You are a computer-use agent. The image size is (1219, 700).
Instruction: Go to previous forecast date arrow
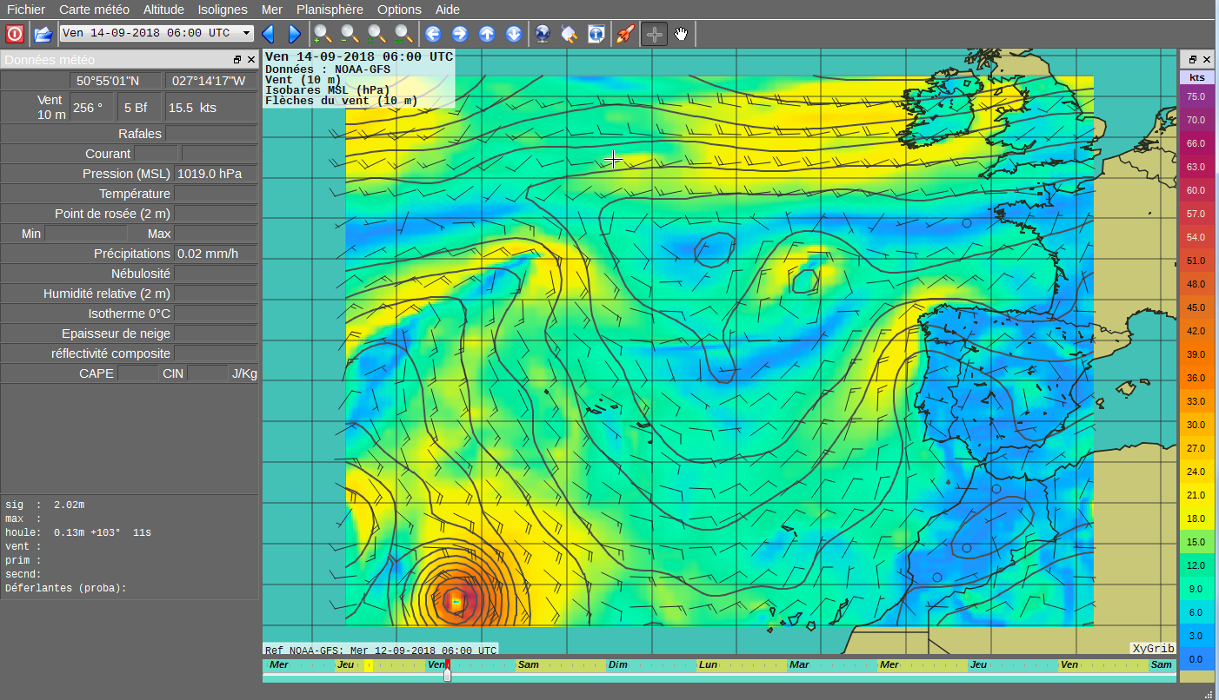click(x=268, y=34)
